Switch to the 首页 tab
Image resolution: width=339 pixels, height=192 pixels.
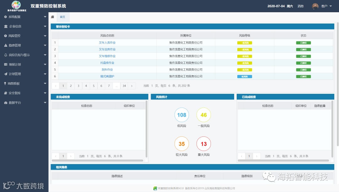62,17
